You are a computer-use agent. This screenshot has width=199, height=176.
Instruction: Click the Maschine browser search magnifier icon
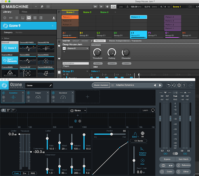42,7
